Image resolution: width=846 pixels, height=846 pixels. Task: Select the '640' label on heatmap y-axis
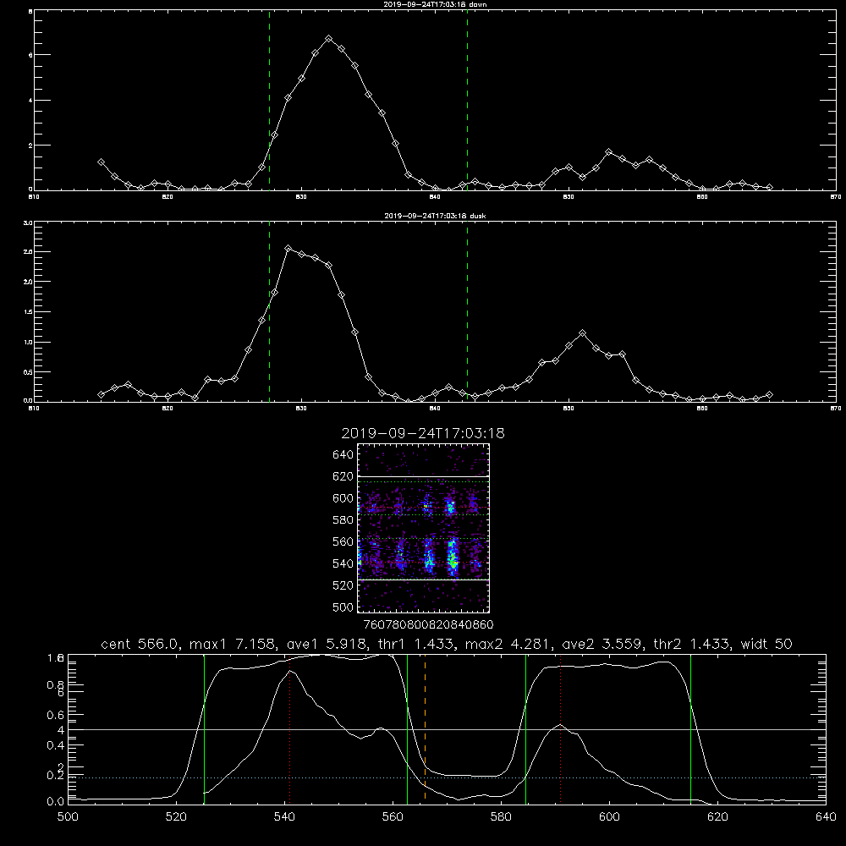343,455
